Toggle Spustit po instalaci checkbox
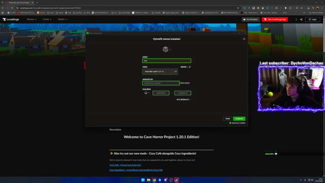 coord(230,123)
